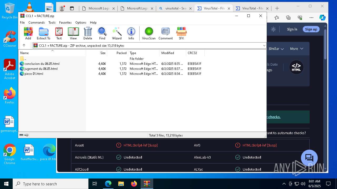Go up one folder level arrow
Screen dimensions: 337x189
tap(24, 45)
